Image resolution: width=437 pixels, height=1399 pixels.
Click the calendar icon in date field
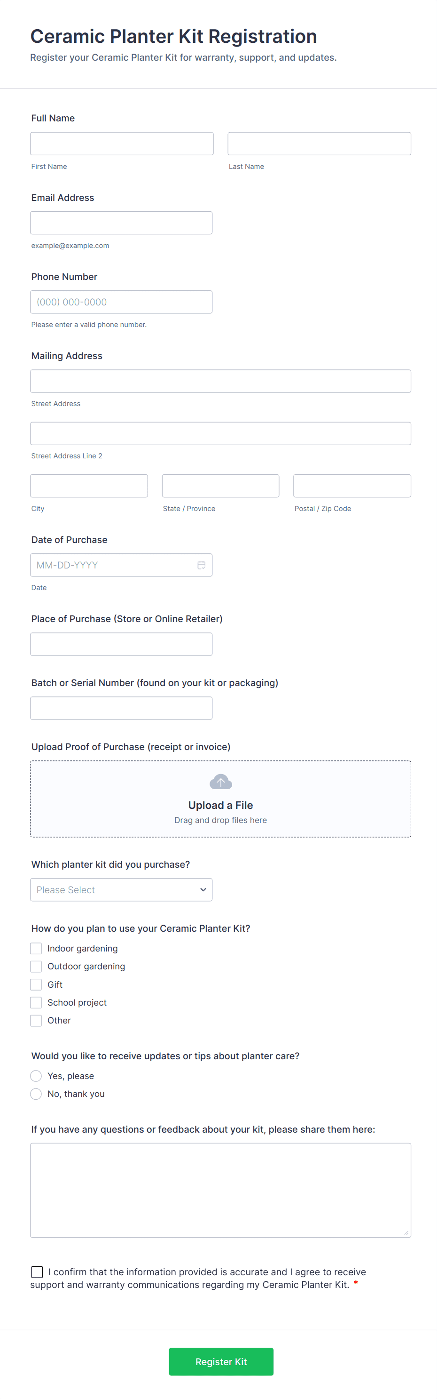pos(201,565)
